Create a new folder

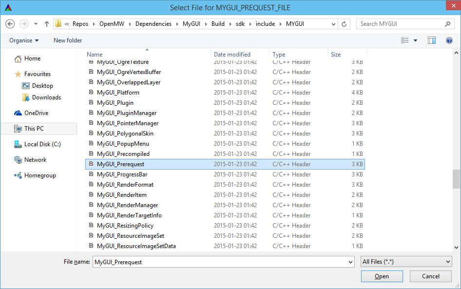68,40
